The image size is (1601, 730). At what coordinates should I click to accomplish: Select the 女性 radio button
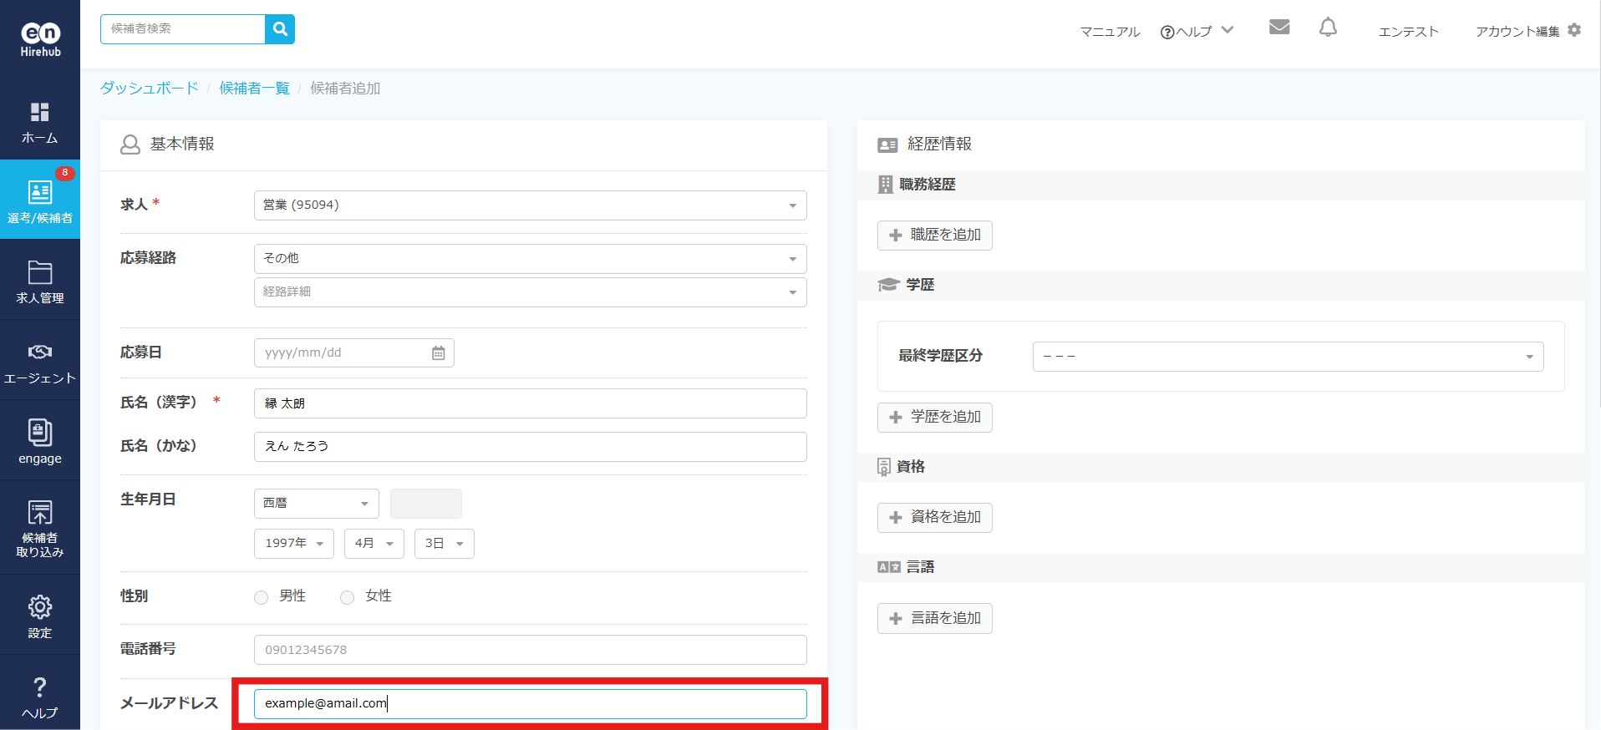348,597
